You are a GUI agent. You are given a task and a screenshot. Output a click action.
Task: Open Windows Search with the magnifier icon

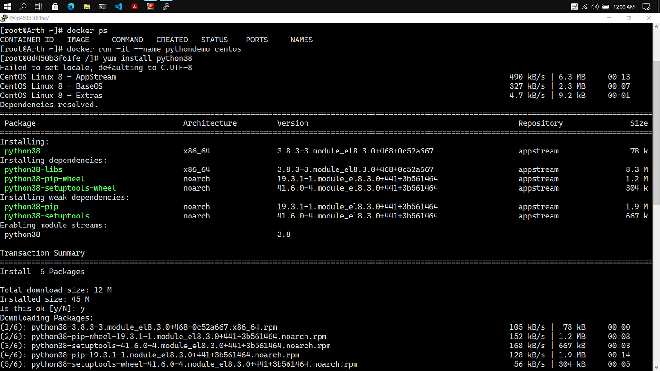[23, 6]
